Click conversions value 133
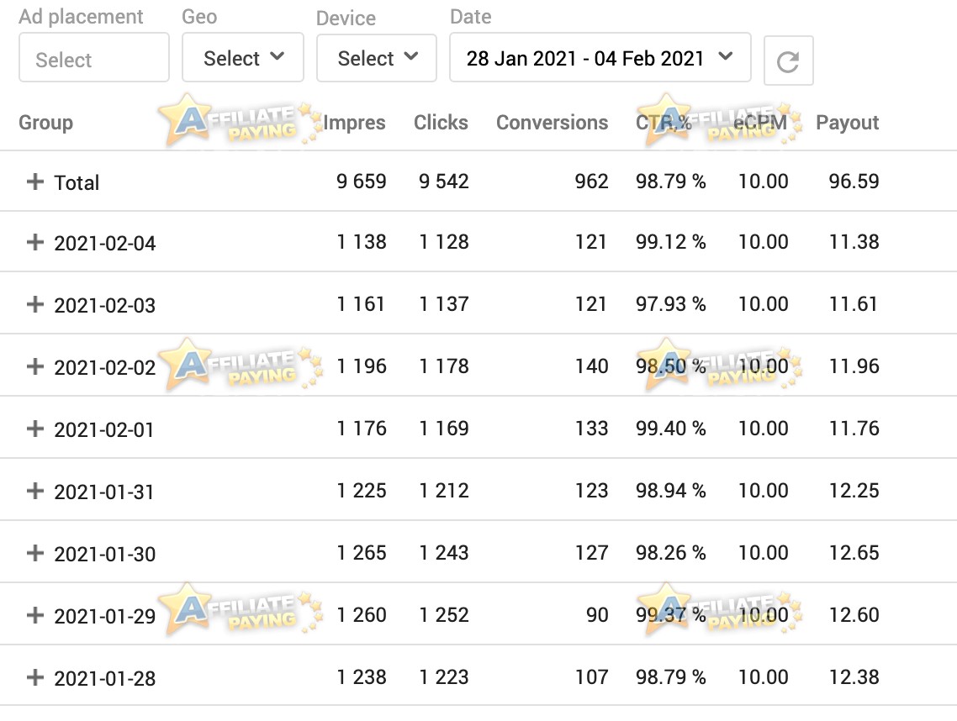 click(591, 429)
